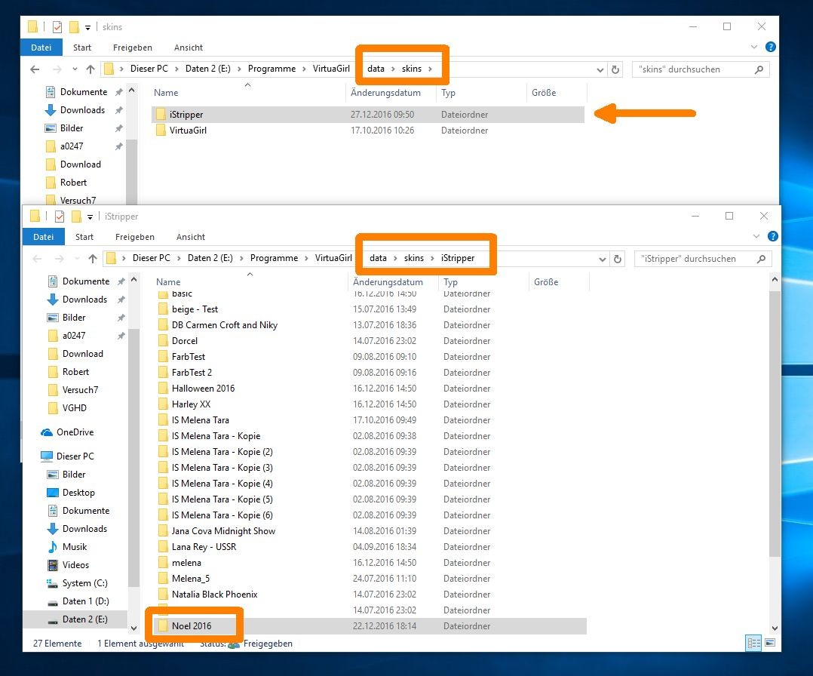Switch to Ansicht tab in iStripper window
The width and height of the screenshot is (813, 676).
pyautogui.click(x=191, y=237)
